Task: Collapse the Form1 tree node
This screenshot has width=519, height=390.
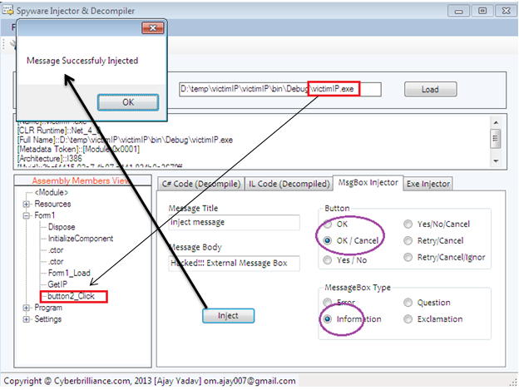Action: click(x=27, y=215)
